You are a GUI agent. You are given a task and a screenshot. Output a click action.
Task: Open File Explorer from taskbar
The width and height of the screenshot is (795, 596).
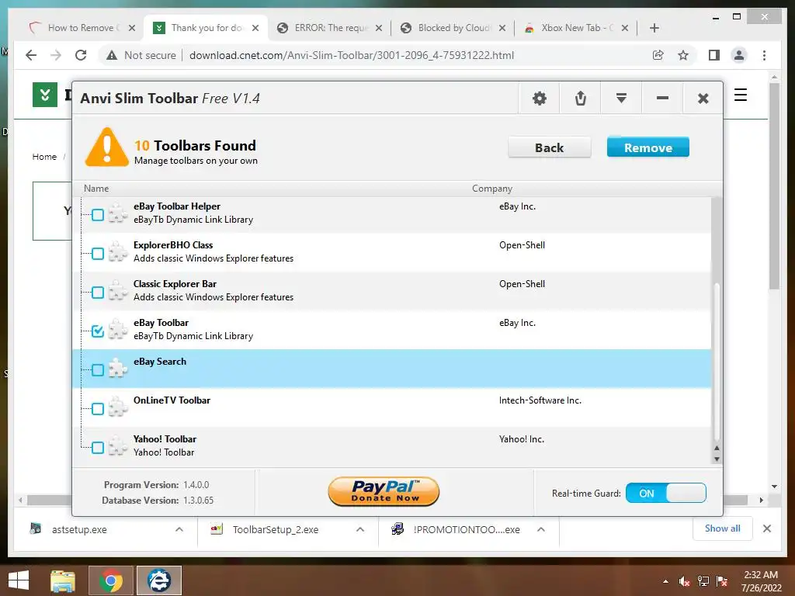click(63, 580)
